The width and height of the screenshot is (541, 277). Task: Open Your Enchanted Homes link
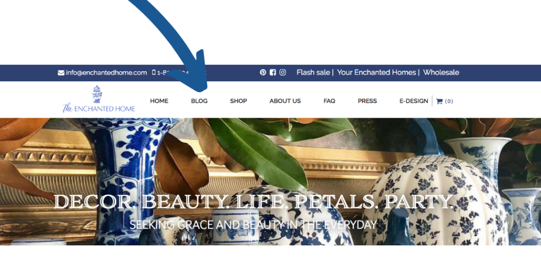376,72
